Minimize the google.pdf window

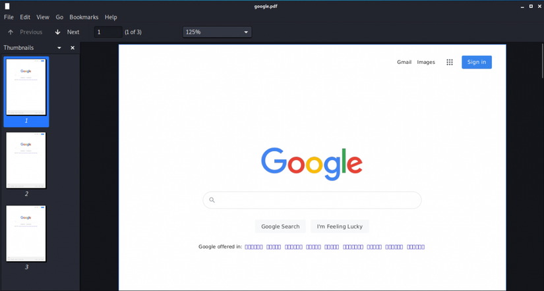tap(522, 6)
